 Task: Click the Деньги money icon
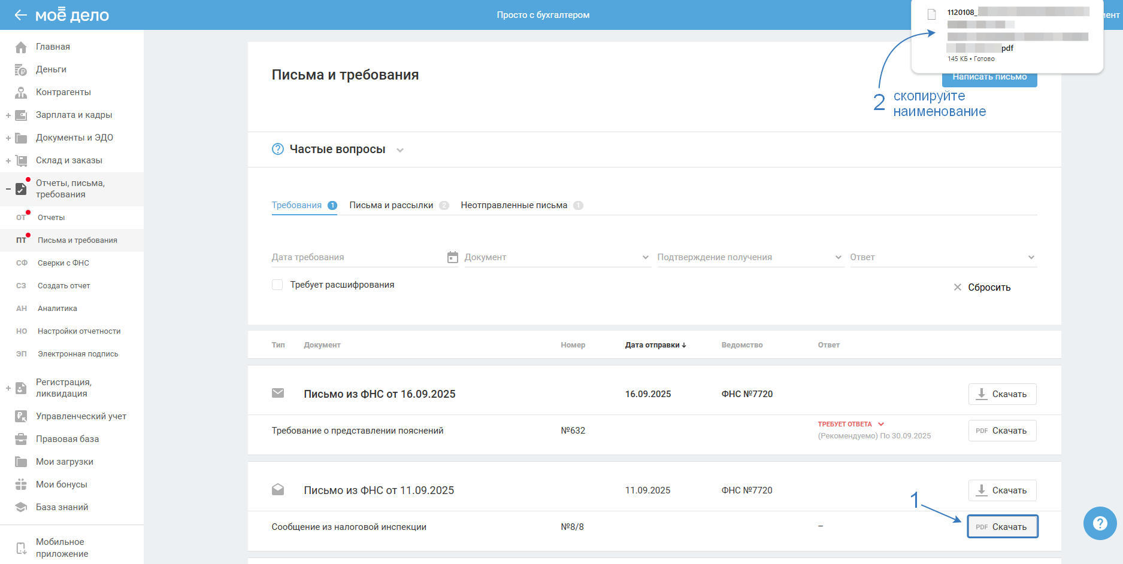tap(21, 70)
